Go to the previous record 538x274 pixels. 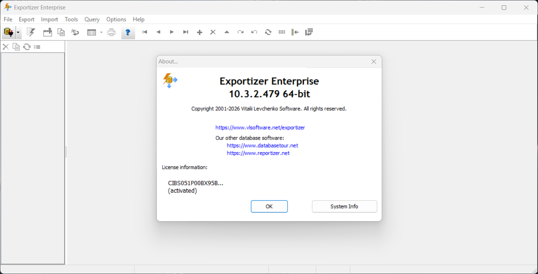click(x=158, y=32)
